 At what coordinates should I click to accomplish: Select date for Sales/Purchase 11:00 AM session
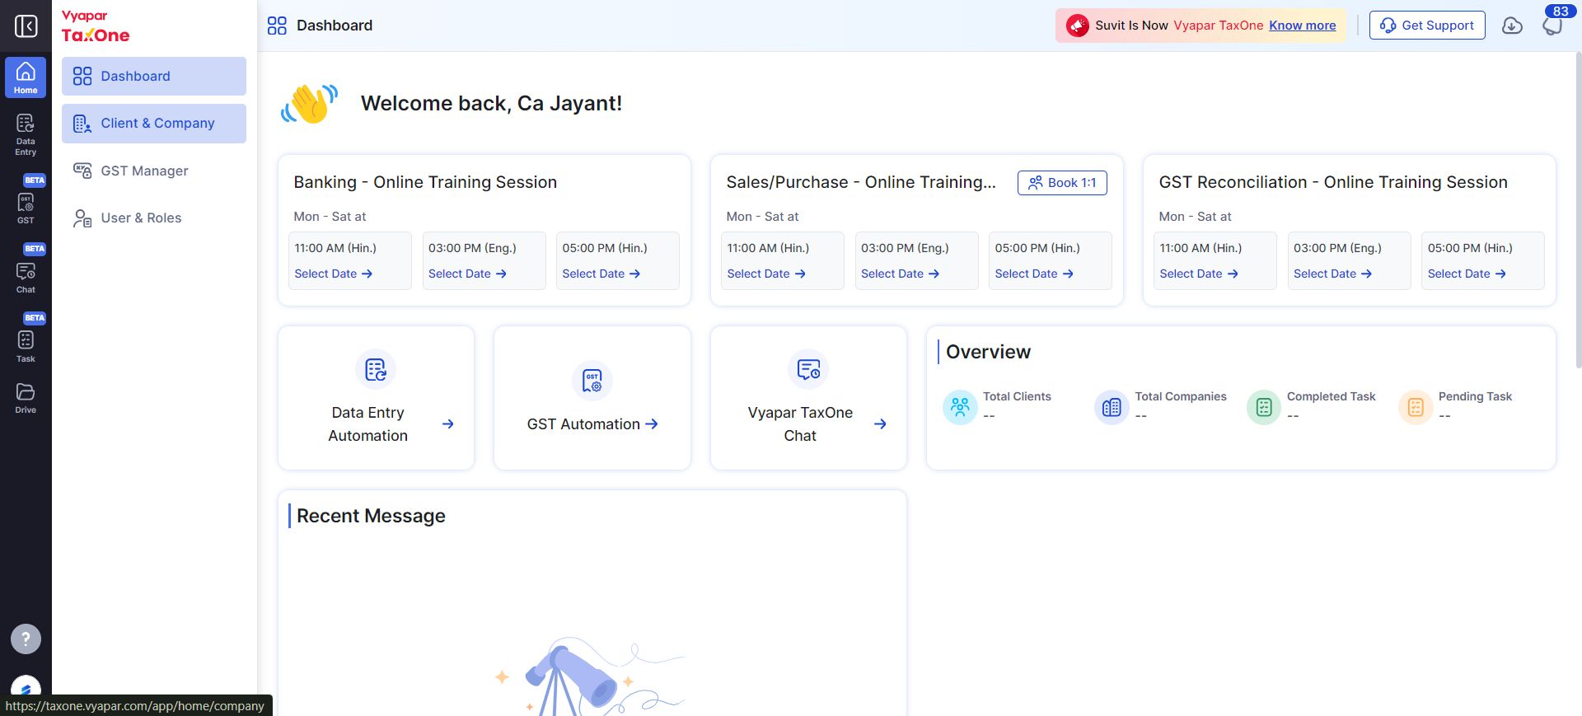(x=766, y=274)
